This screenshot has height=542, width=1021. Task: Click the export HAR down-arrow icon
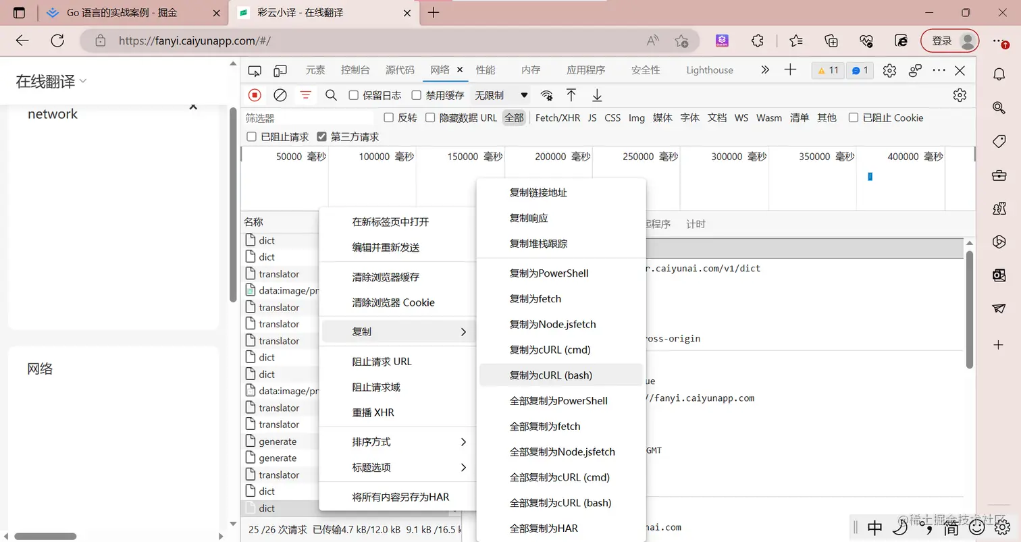point(597,95)
